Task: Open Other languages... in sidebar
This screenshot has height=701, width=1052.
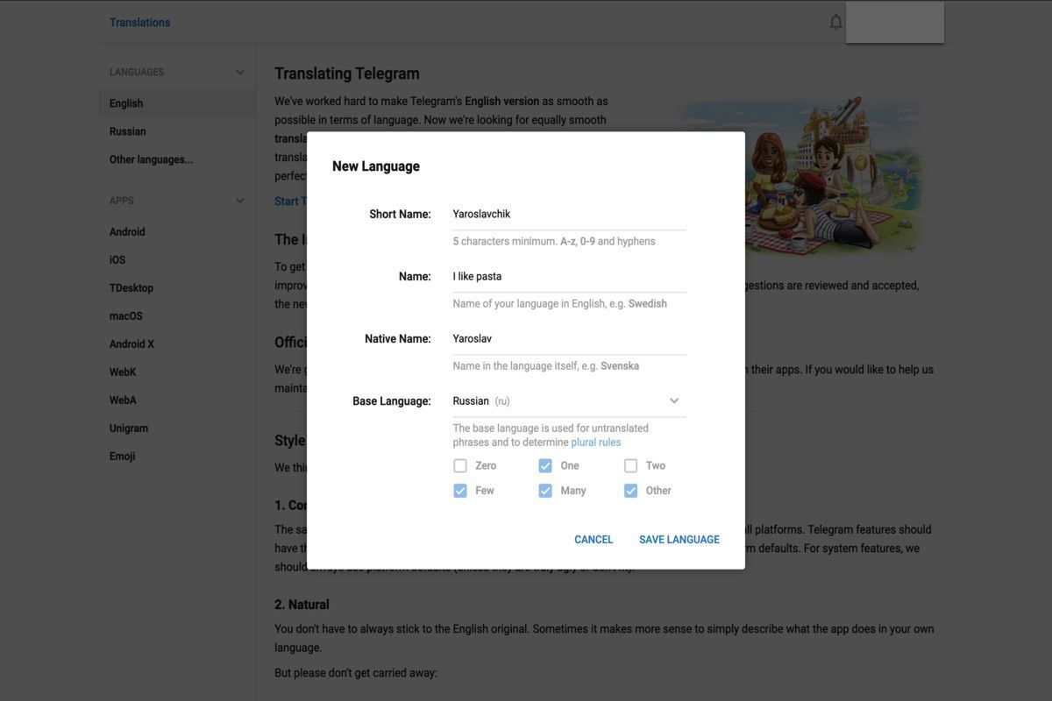Action: 151,159
